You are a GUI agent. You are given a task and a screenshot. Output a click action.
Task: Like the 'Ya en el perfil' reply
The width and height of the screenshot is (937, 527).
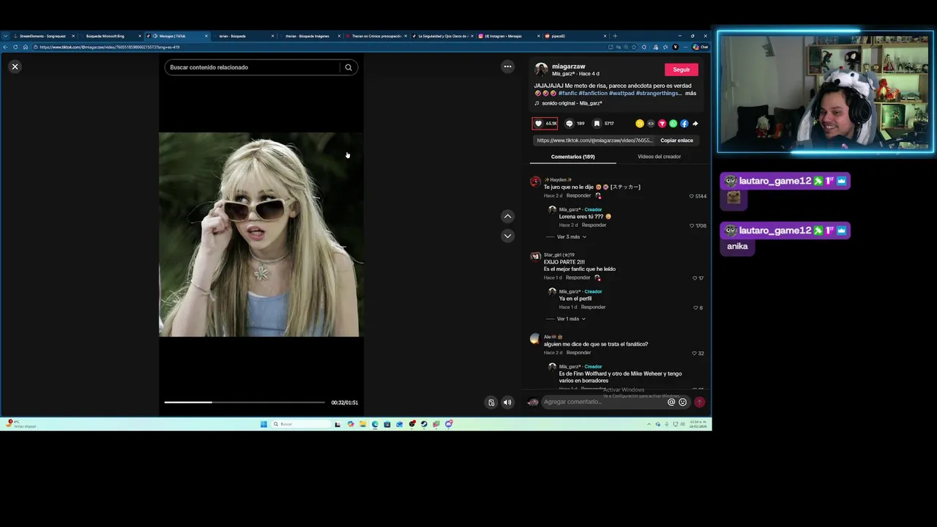(695, 307)
